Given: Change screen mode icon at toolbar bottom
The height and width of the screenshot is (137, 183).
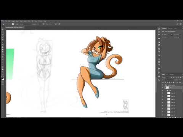Looking at the screenshot, I should coord(3,84).
